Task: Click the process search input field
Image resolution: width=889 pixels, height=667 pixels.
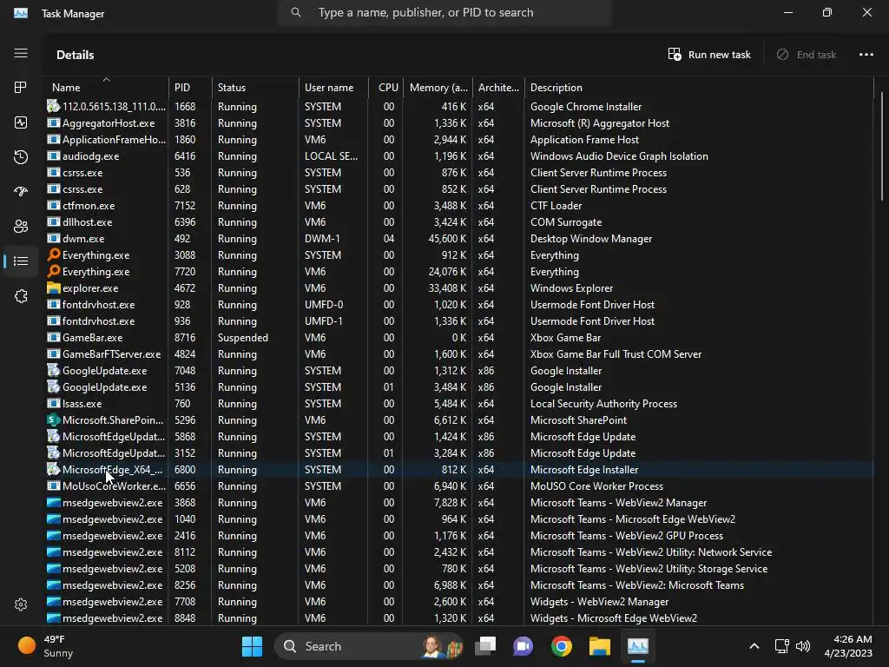Action: coord(444,12)
